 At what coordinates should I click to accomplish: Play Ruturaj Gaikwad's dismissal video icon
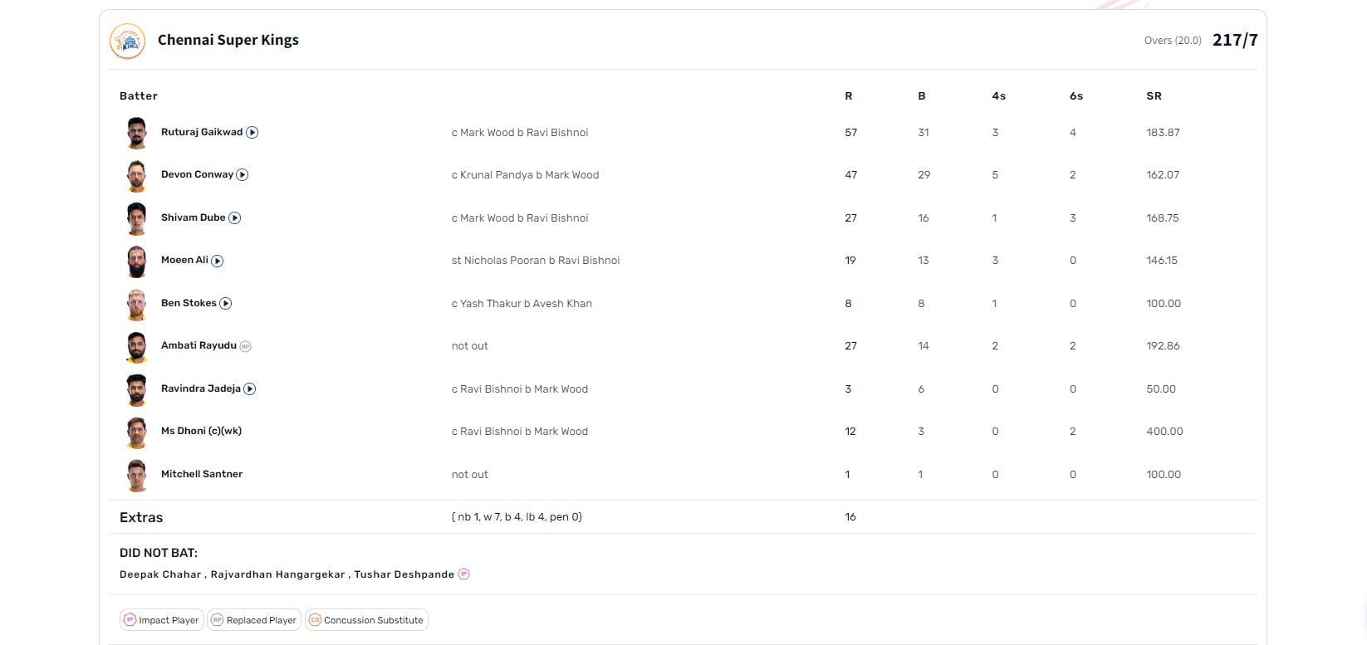point(252,132)
